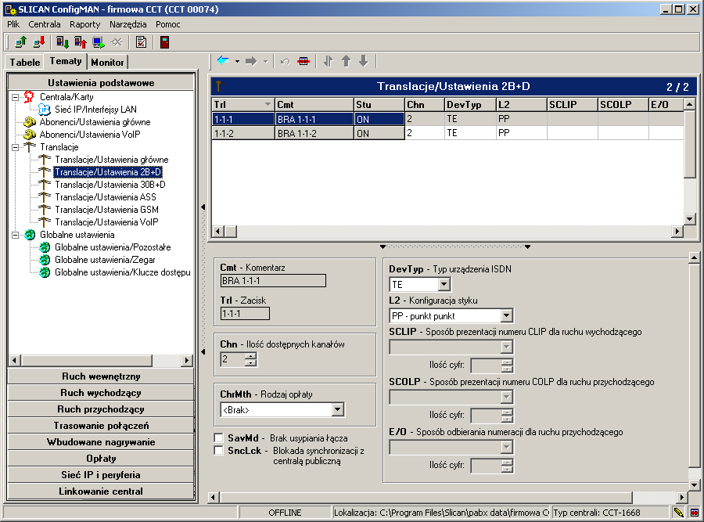Click the tree panel horizontal scrollbar thumb

(x=87, y=360)
